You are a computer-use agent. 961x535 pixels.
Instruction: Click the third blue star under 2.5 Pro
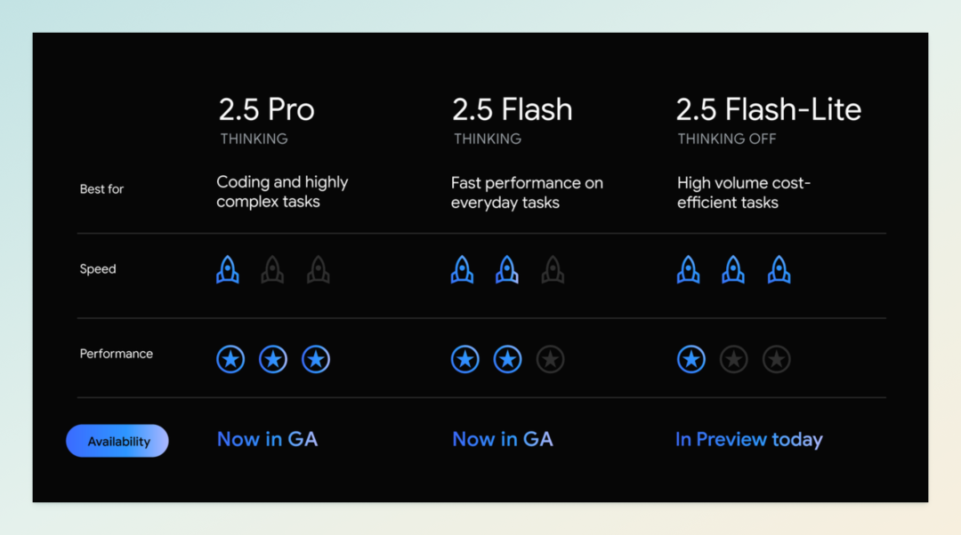[316, 359]
